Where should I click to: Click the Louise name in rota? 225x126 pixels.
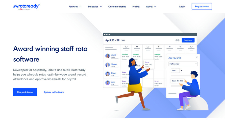click(x=113, y=55)
